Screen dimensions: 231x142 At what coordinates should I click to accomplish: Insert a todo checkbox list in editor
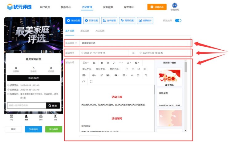tap(139, 69)
